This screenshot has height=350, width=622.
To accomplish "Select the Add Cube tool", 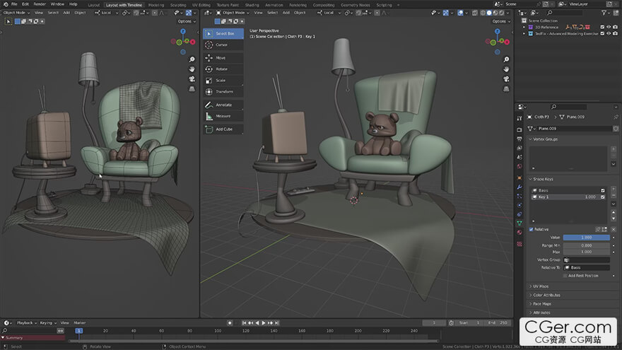I will [223, 129].
